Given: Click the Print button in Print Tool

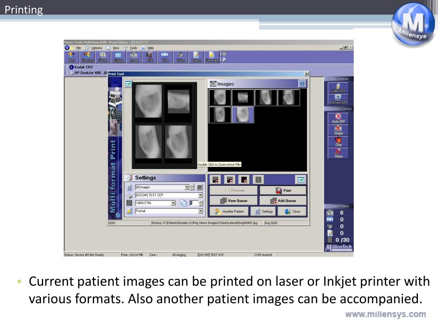Looking at the screenshot, I should coord(283,190).
